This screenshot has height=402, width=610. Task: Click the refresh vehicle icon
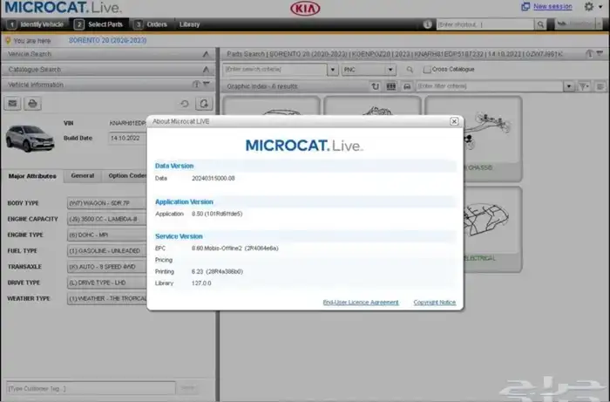pos(204,104)
